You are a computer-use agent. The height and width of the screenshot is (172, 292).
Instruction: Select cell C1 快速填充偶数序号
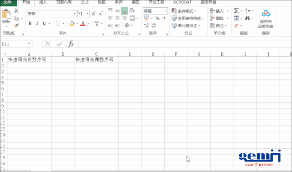[96, 60]
